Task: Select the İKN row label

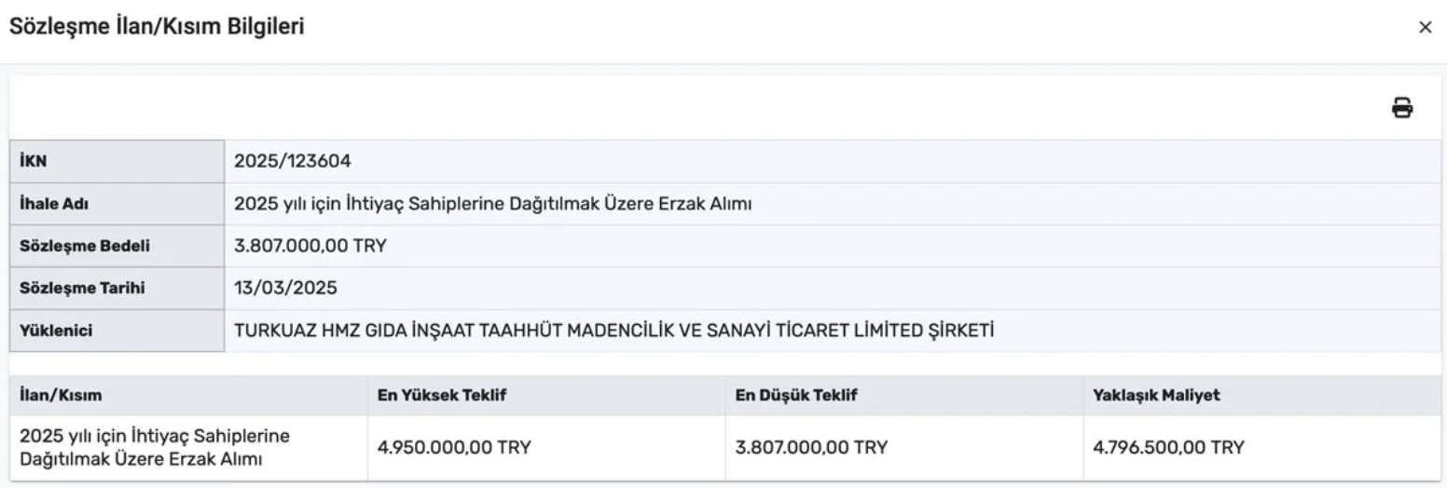Action: tap(34, 161)
